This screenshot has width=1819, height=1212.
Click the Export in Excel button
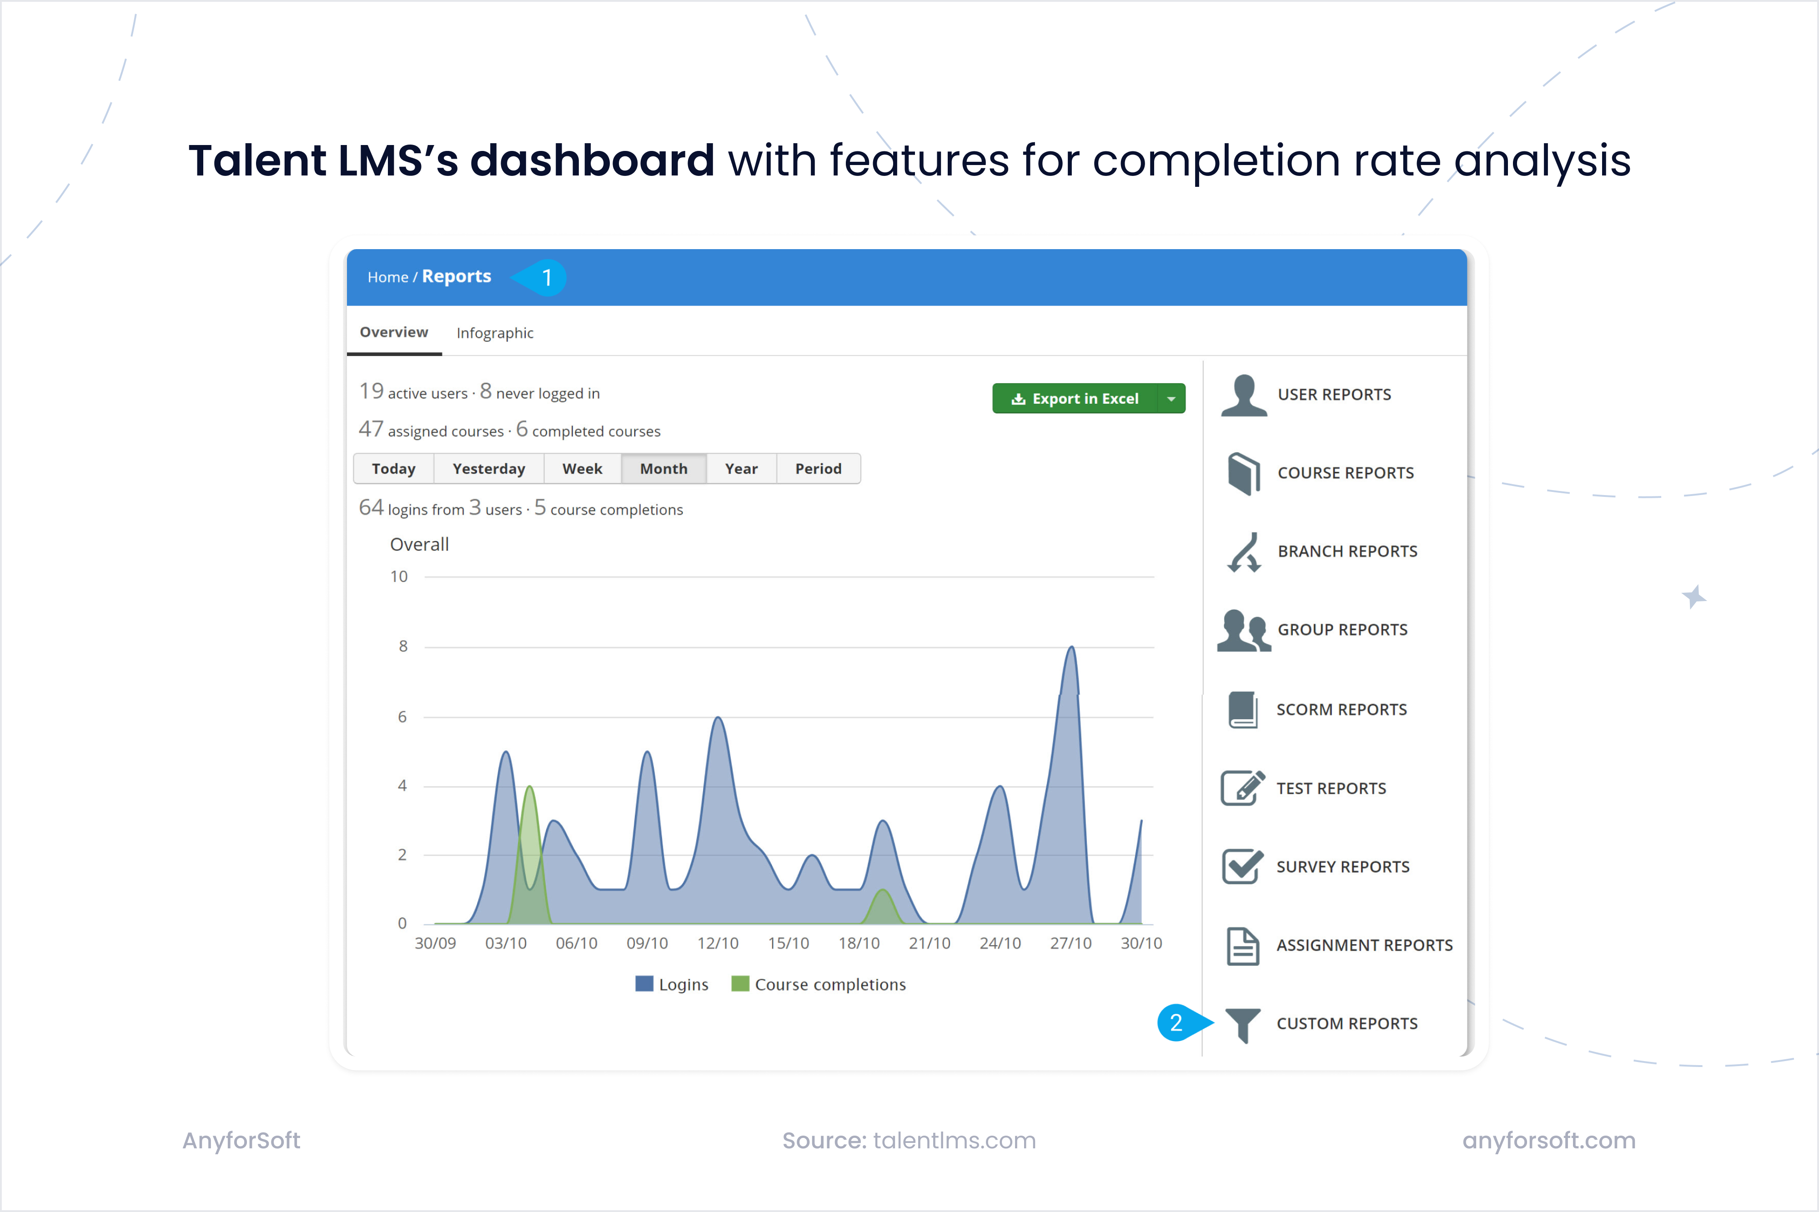(x=1075, y=399)
